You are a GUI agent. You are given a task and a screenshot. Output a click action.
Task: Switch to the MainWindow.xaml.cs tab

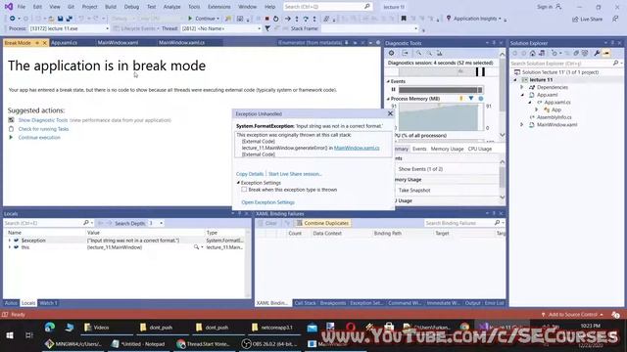pos(181,43)
